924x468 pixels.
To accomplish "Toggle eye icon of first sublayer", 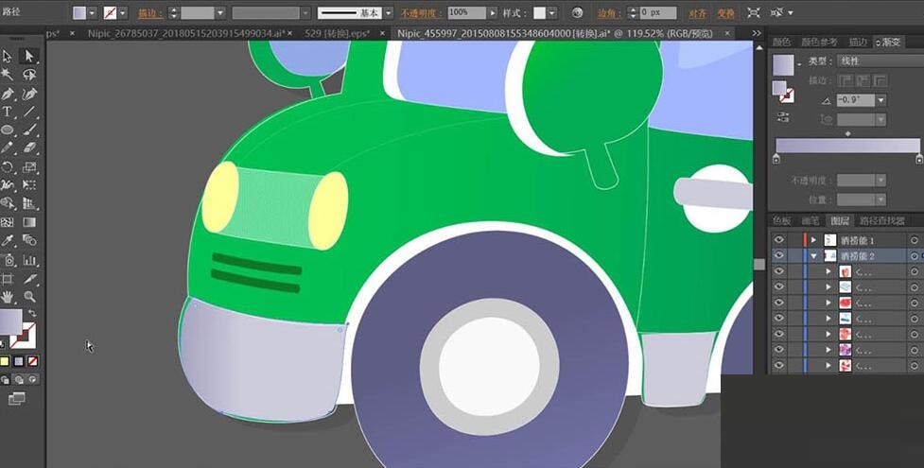I will pos(778,272).
